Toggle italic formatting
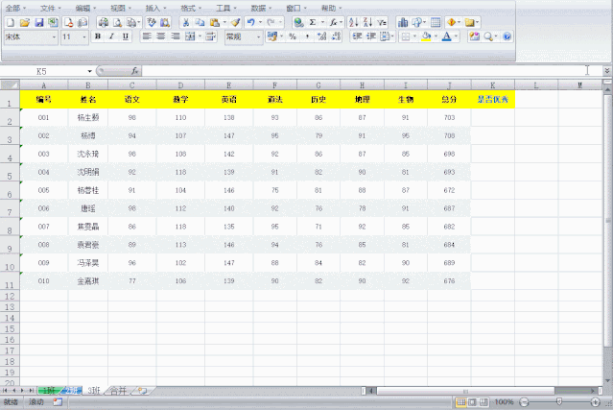Image resolution: width=613 pixels, height=410 pixels. pyautogui.click(x=112, y=36)
